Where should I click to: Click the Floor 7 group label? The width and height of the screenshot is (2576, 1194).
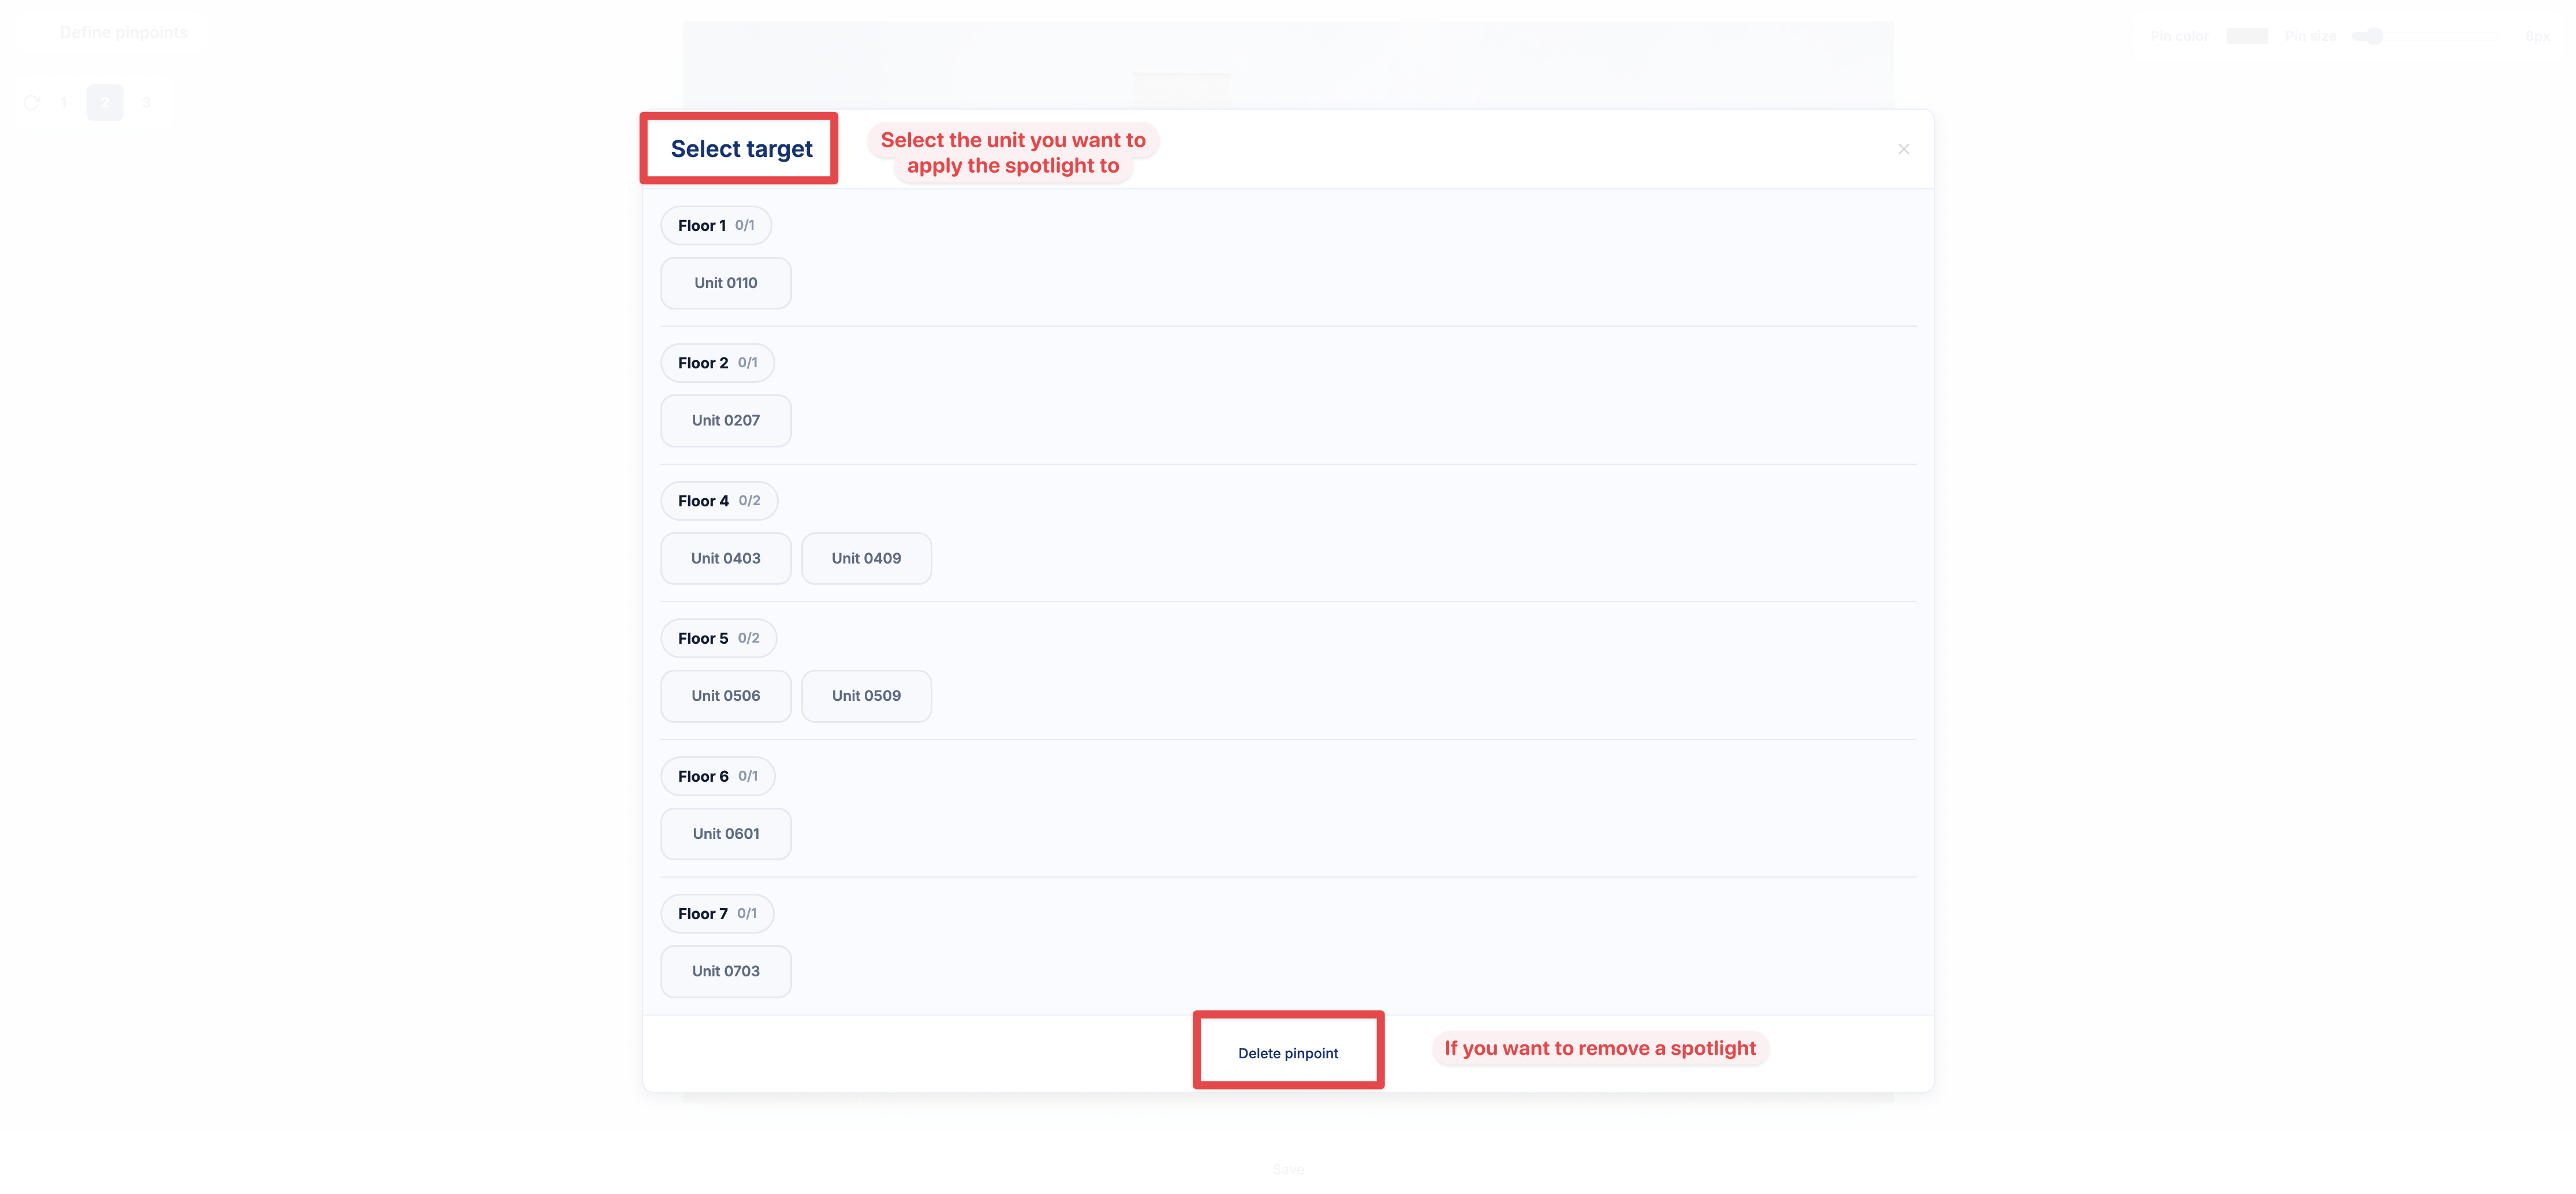coord(717,914)
